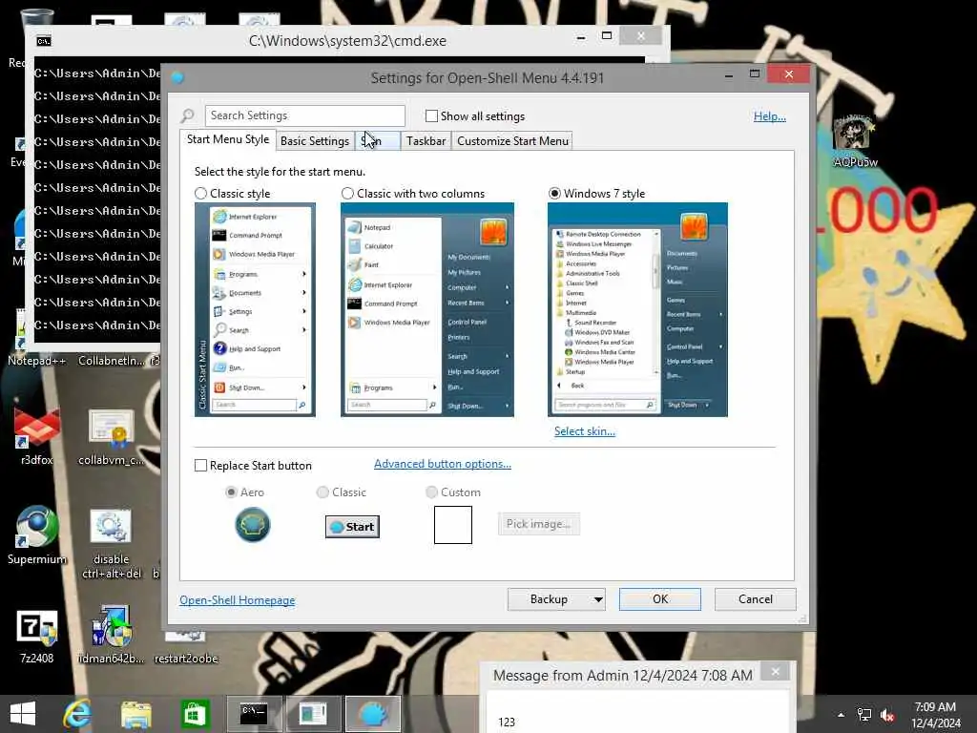Switch to the Customize Start Menu tab
Image resolution: width=977 pixels, height=733 pixels.
(512, 141)
